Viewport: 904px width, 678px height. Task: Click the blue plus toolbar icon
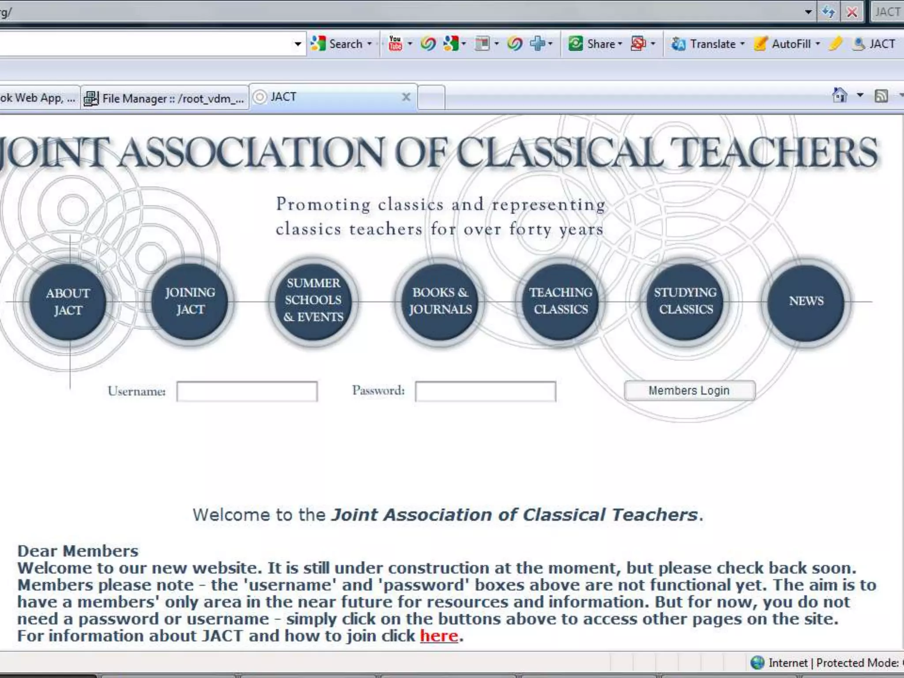click(538, 44)
